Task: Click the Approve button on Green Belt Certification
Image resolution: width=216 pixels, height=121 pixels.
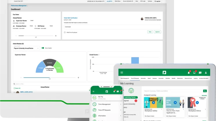Action: click(x=158, y=32)
